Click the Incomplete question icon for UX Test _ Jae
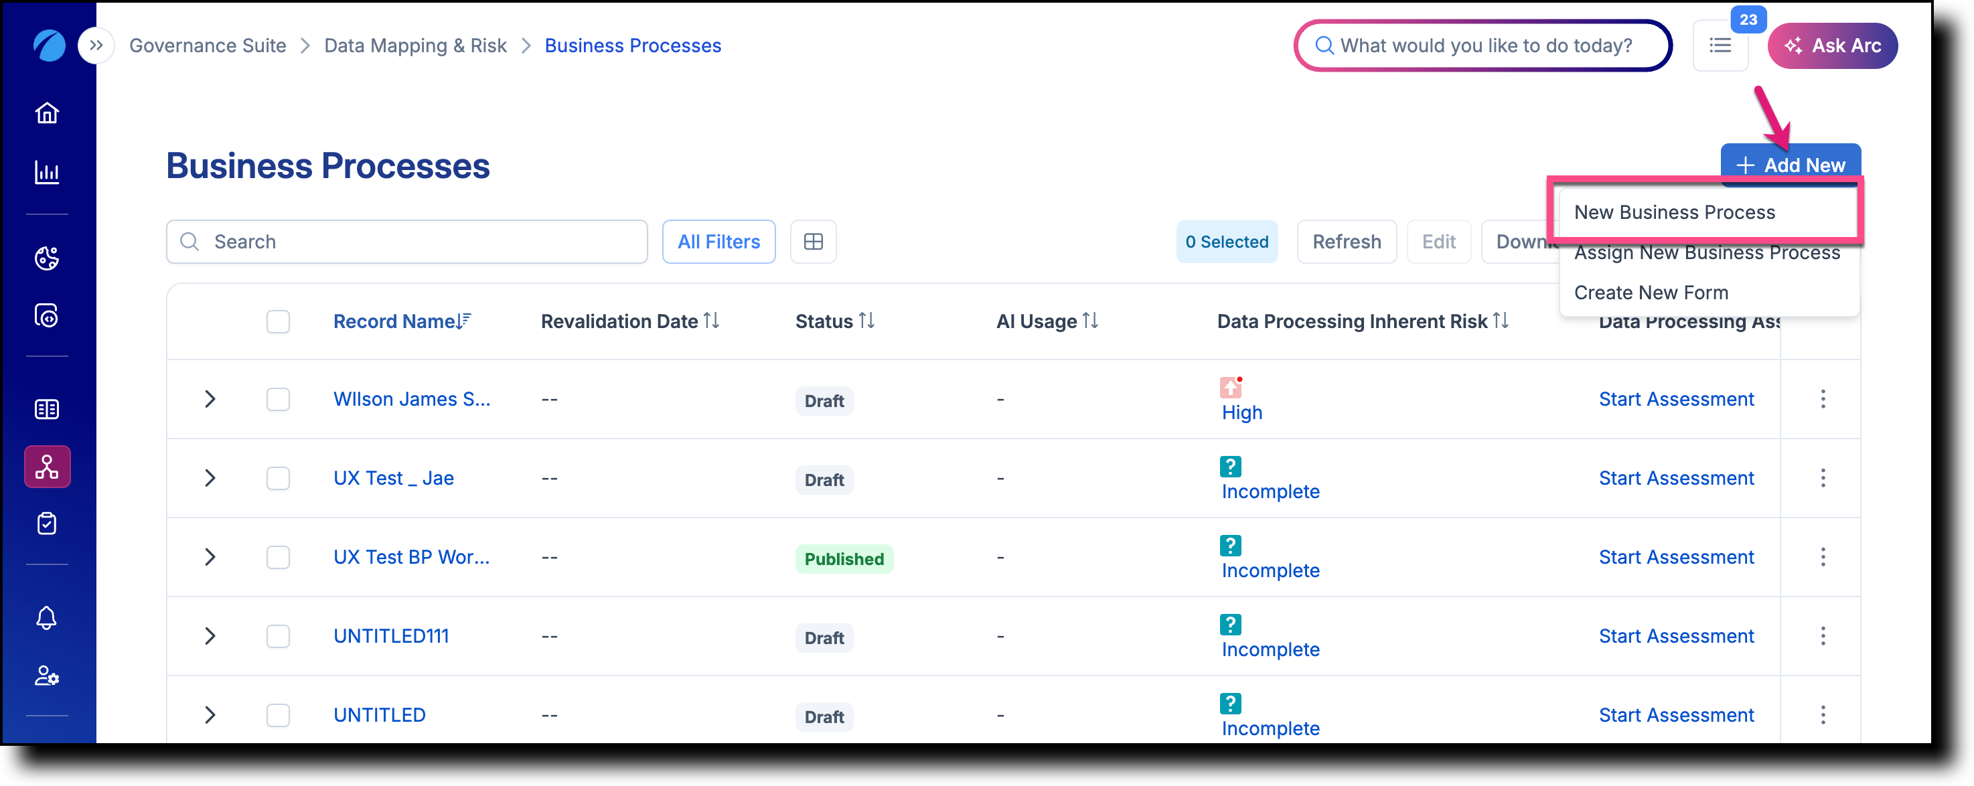 (x=1231, y=467)
